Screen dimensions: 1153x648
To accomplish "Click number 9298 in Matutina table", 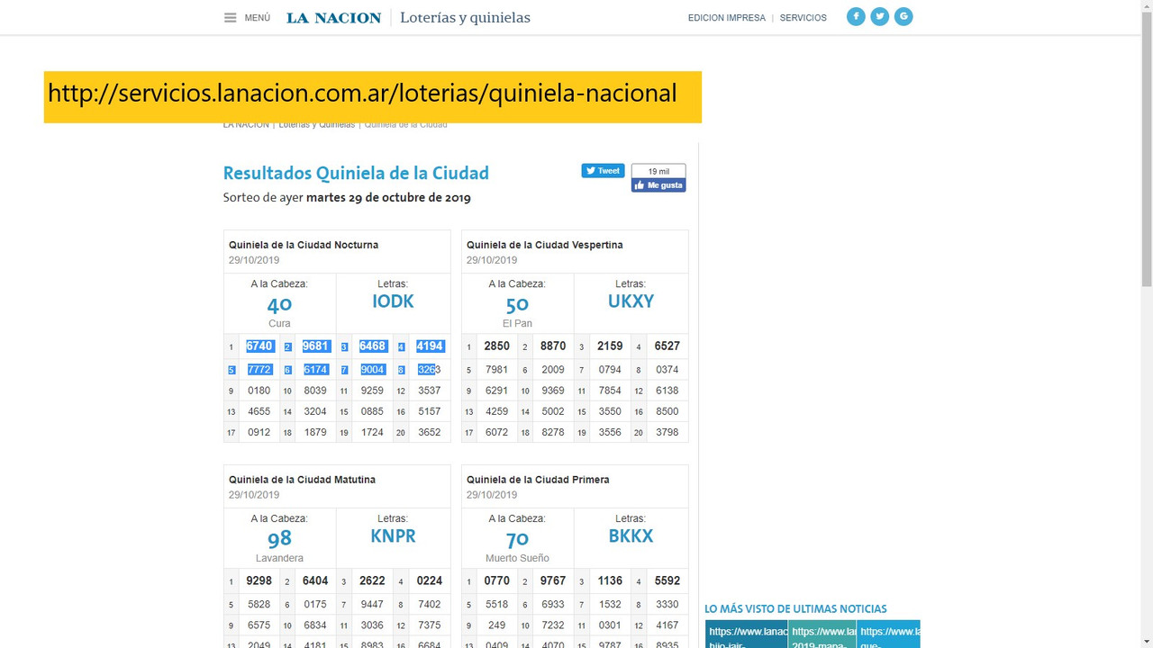I will [259, 580].
